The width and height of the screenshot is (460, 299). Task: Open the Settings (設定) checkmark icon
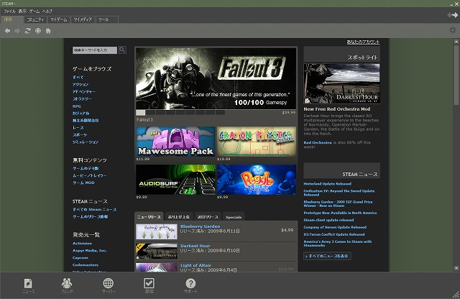tap(149, 285)
